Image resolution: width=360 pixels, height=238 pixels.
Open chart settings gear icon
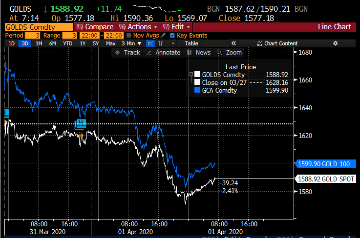tap(335, 43)
